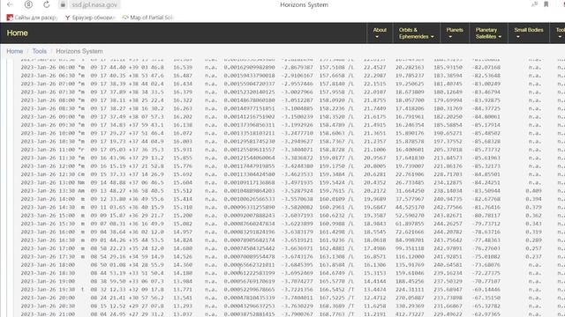
Task: Click the padlock site security icon
Action: 63,4
